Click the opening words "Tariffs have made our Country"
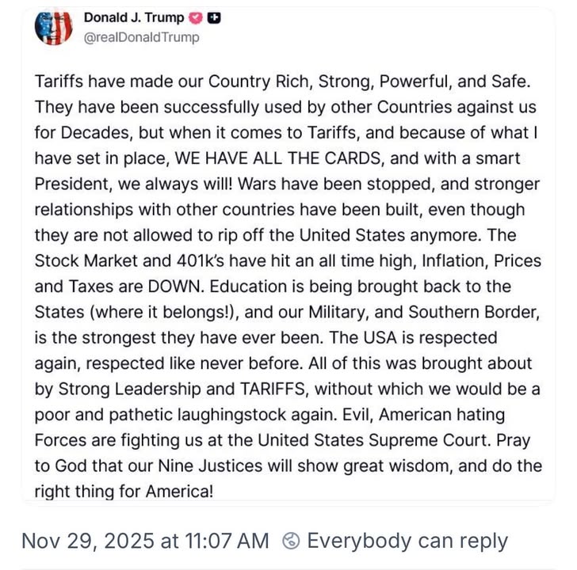Image resolution: width=577 pixels, height=570 pixels. [131, 81]
